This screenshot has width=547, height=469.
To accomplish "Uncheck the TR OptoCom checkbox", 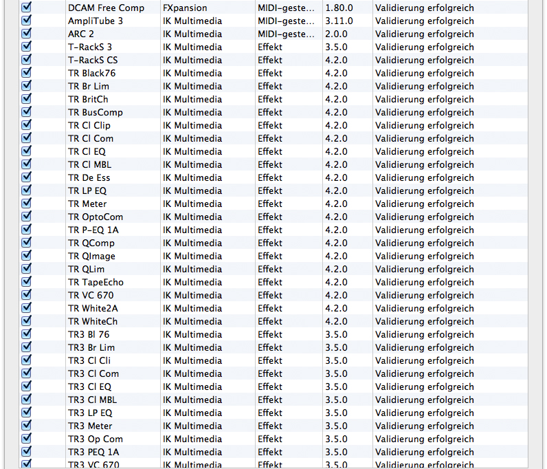I will click(27, 217).
